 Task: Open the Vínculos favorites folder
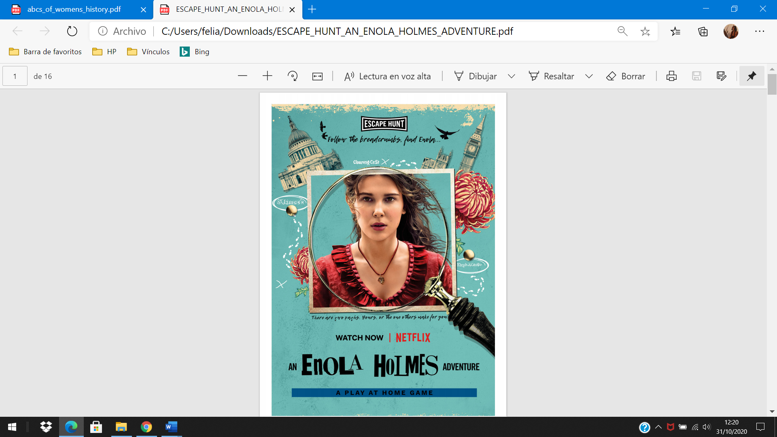[x=148, y=51]
